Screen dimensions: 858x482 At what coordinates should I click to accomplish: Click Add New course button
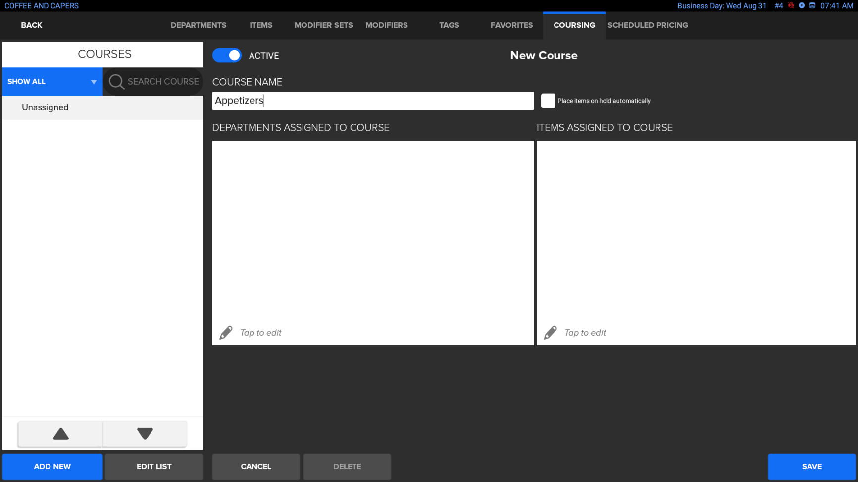pos(52,466)
